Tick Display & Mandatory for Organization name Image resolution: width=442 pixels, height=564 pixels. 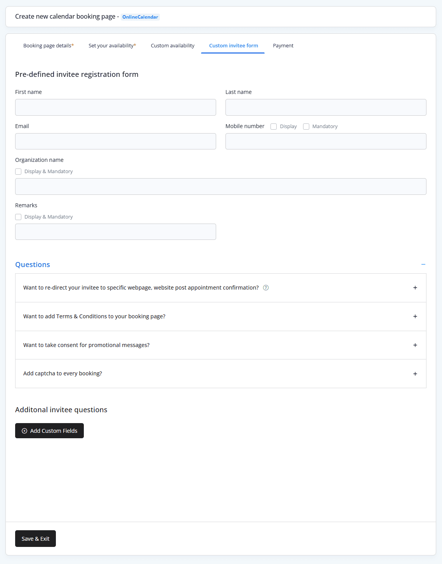(18, 172)
